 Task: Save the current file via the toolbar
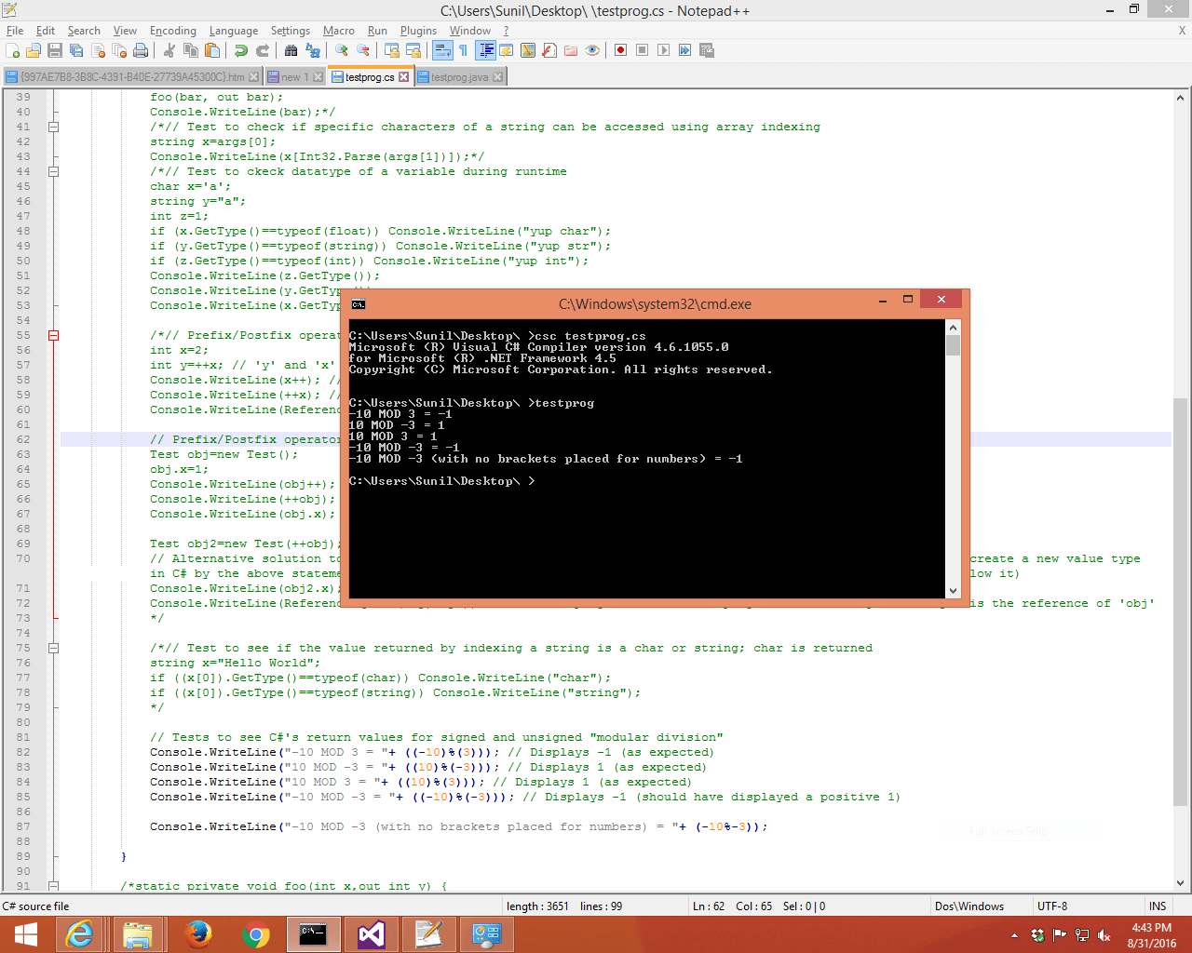(54, 50)
